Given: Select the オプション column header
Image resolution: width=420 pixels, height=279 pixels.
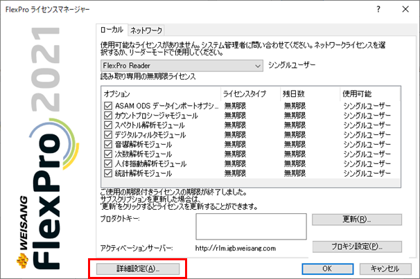Looking at the screenshot, I should [161, 94].
